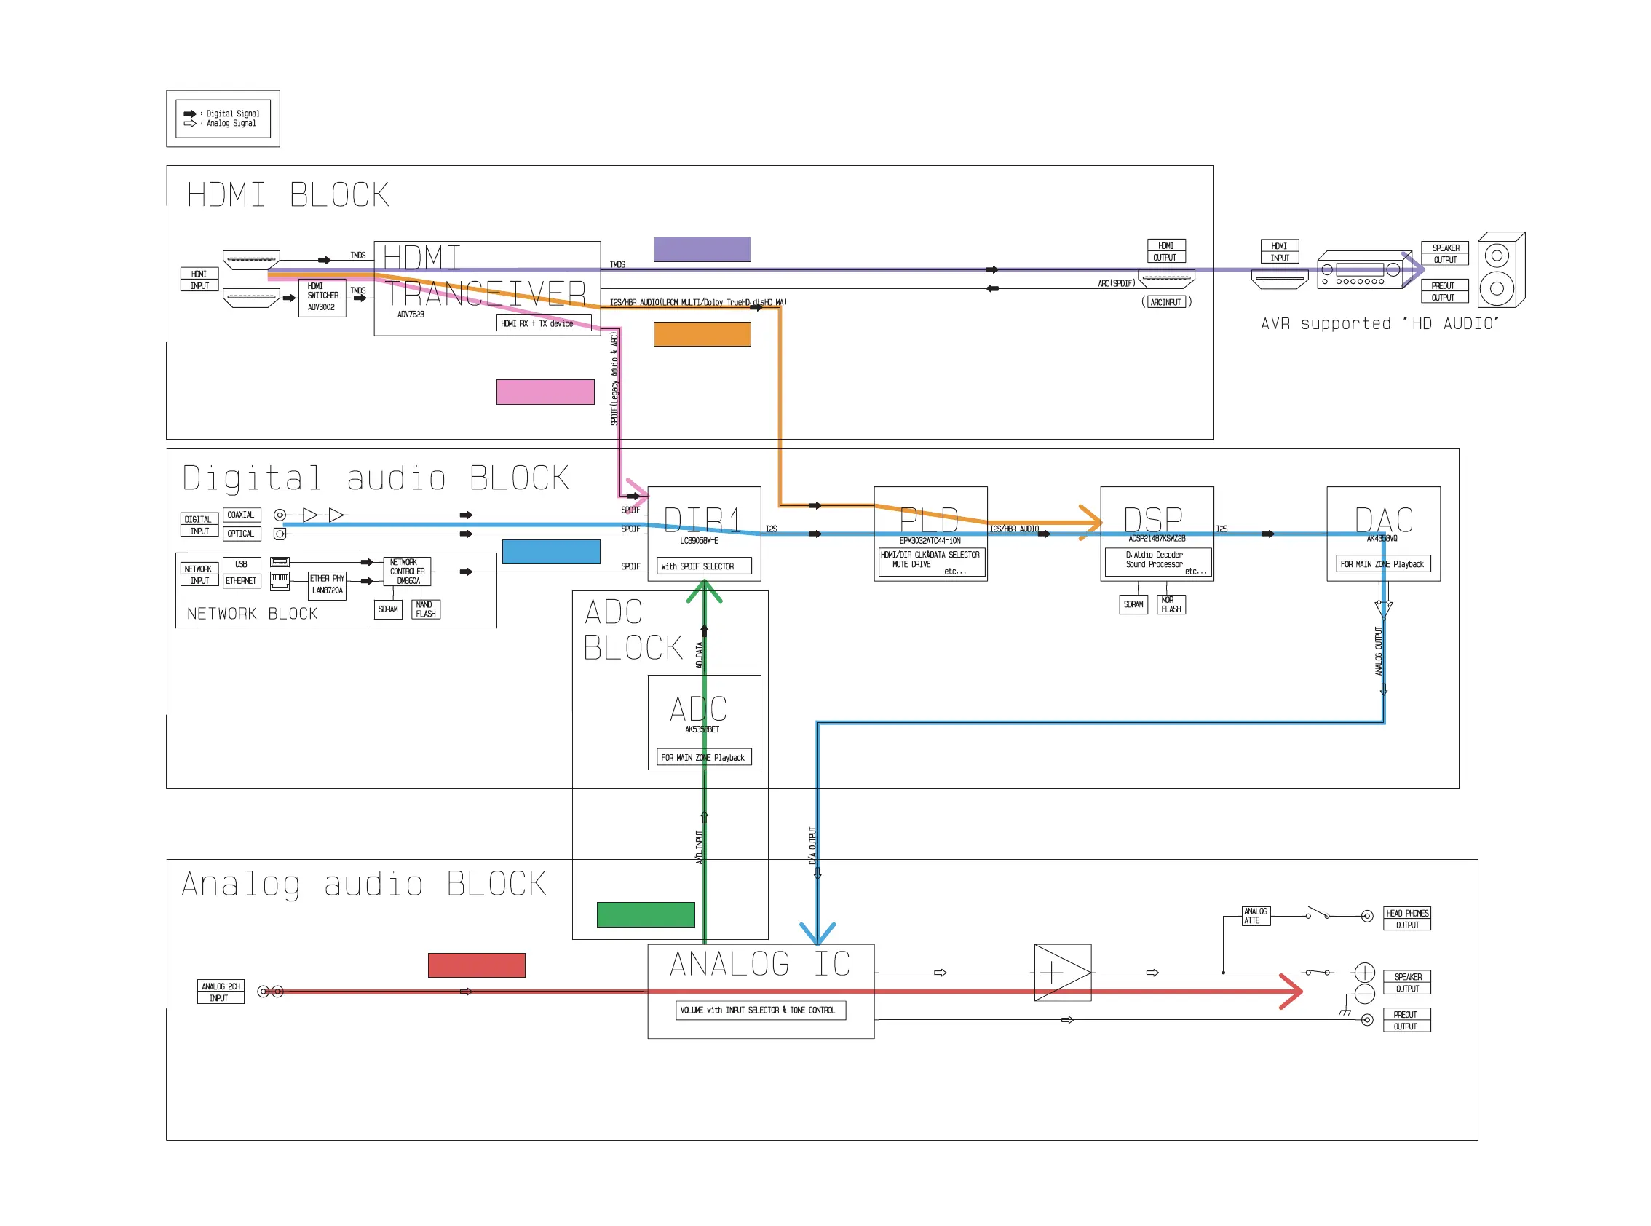Click 'D.Audio Decoder Sound Processor' label
Image resolution: width=1651 pixels, height=1226 pixels.
pyautogui.click(x=1154, y=560)
